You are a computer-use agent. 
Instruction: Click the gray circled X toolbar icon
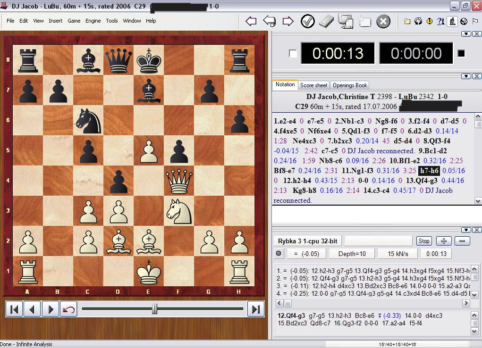[383, 22]
